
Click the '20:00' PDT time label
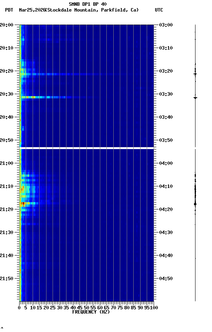pyautogui.click(x=7, y=25)
